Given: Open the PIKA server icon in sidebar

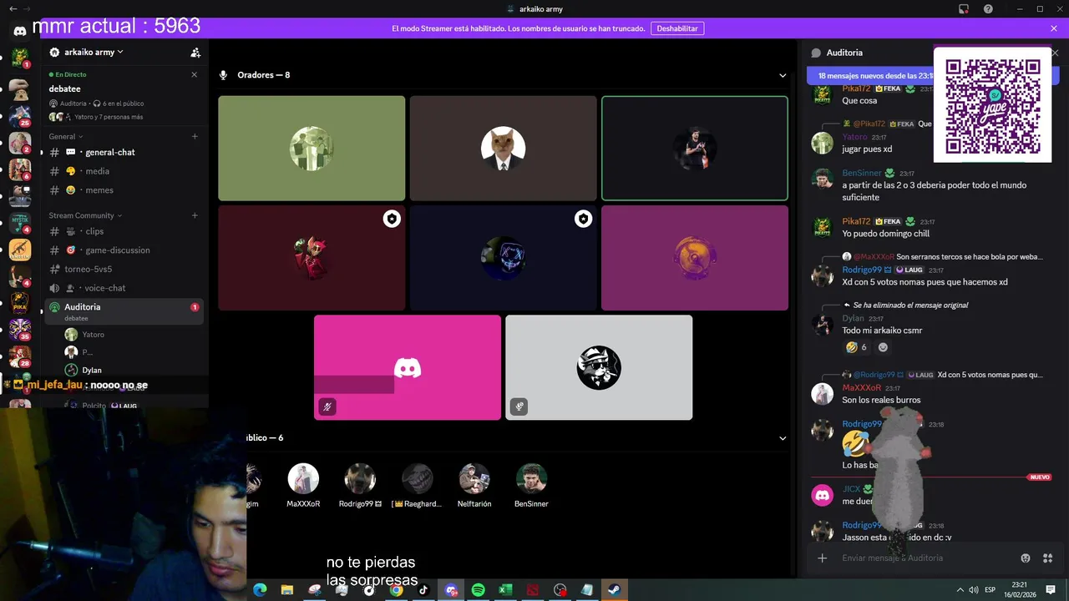Looking at the screenshot, I should click(x=20, y=302).
